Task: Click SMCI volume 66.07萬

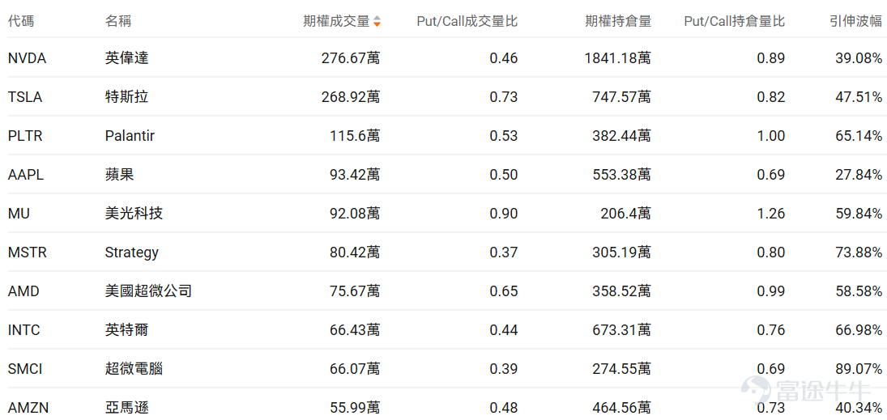Action: click(x=355, y=368)
